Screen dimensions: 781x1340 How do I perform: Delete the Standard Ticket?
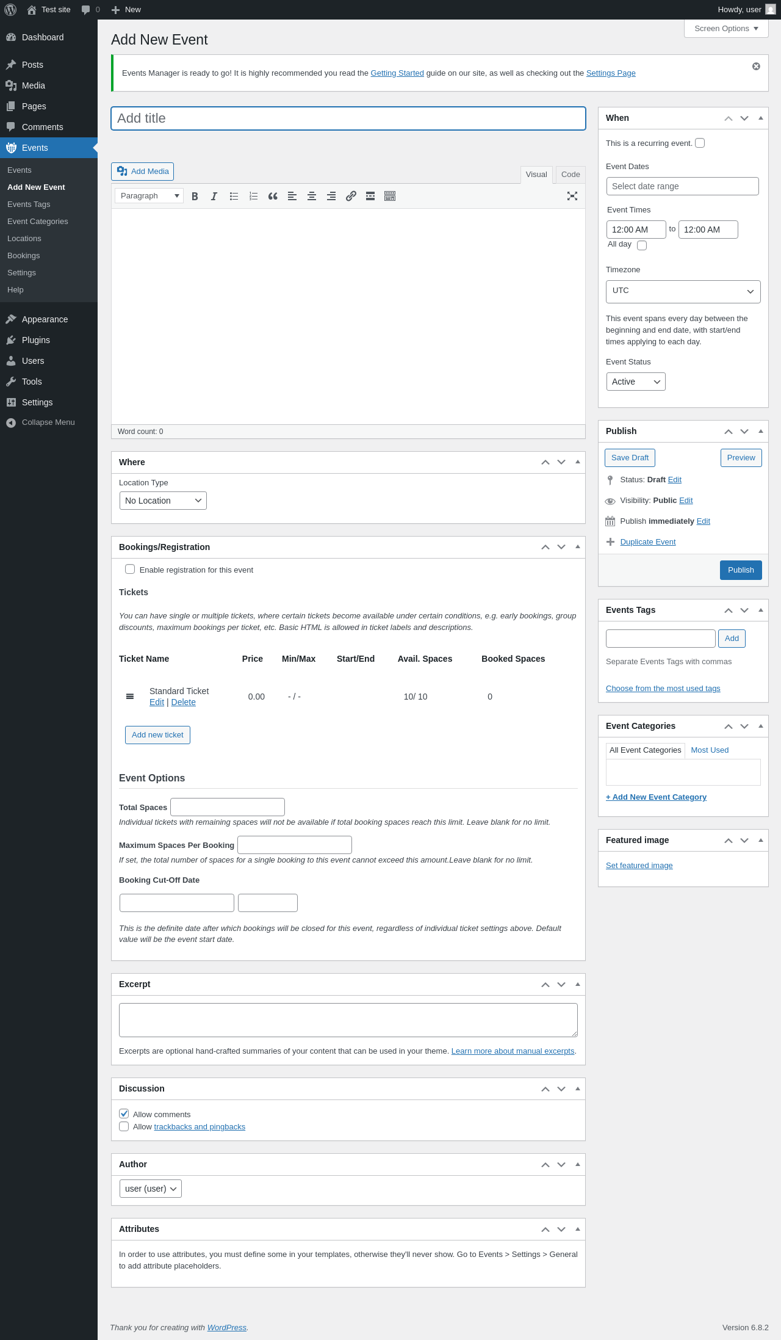[183, 703]
